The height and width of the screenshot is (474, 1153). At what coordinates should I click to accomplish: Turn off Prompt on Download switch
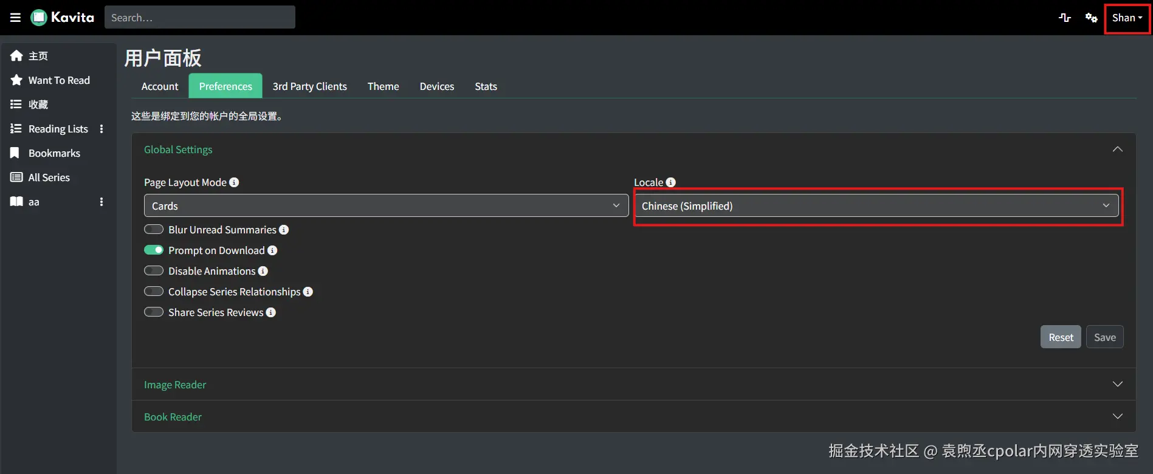click(x=154, y=250)
